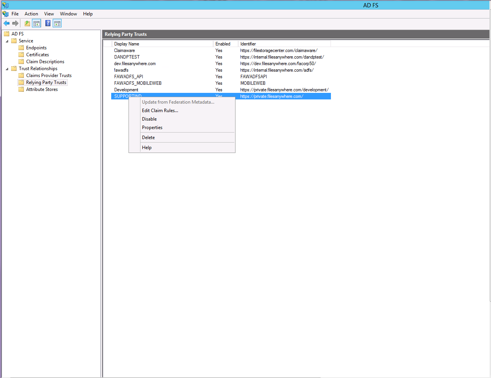Choose Edit Claim Rules from context menu
The height and width of the screenshot is (378, 491).
pyautogui.click(x=160, y=110)
